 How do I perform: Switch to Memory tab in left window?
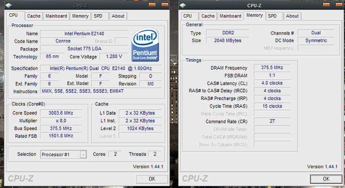[x=80, y=16]
